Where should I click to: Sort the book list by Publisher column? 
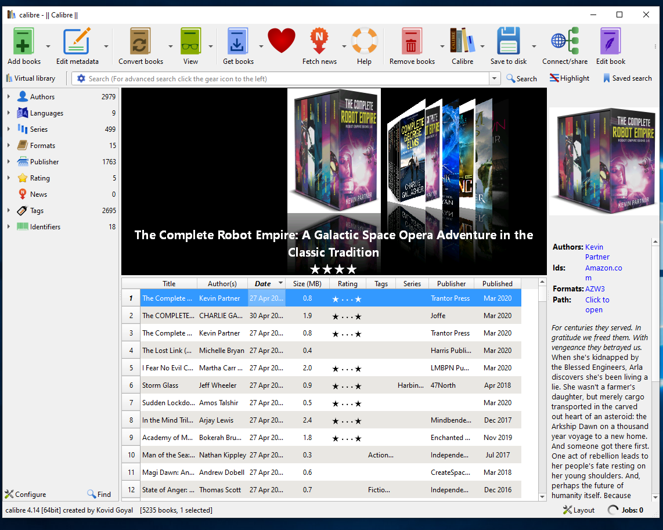(x=451, y=284)
